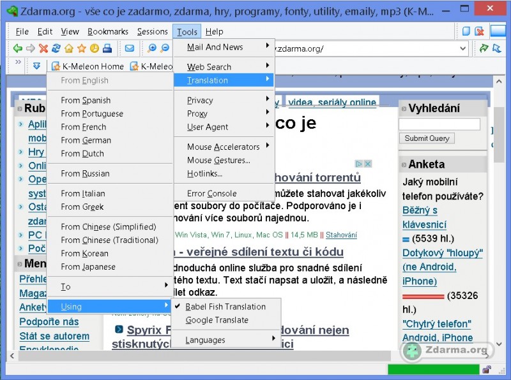Click the blue down-arrow bookmarks toolbar icon
Image resolution: width=511 pixels, height=380 pixels.
click(36, 66)
